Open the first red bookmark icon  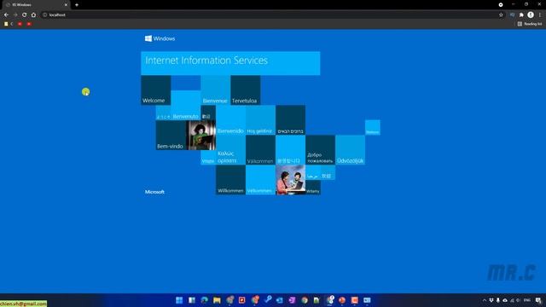point(20,24)
